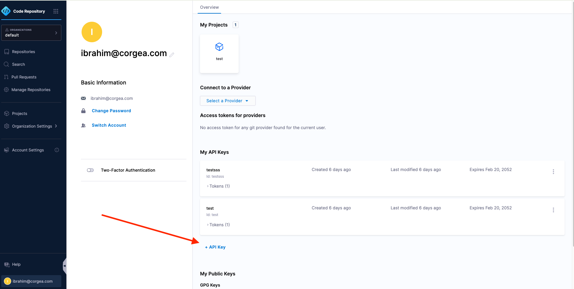This screenshot has width=574, height=289.
Task: Click the info icon beside Account Settings
Action: point(57,150)
